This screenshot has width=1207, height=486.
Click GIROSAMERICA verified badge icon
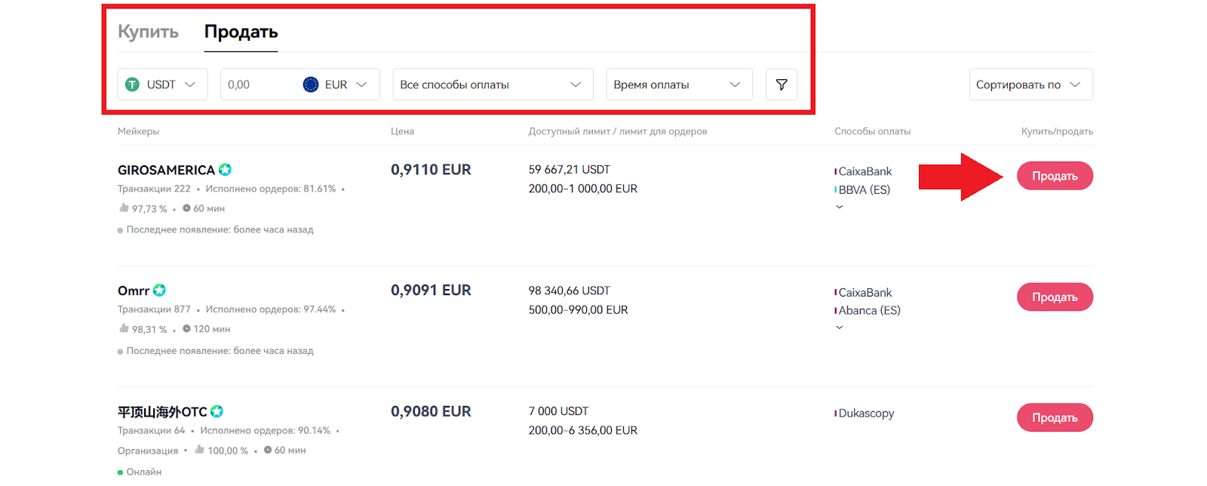point(225,170)
